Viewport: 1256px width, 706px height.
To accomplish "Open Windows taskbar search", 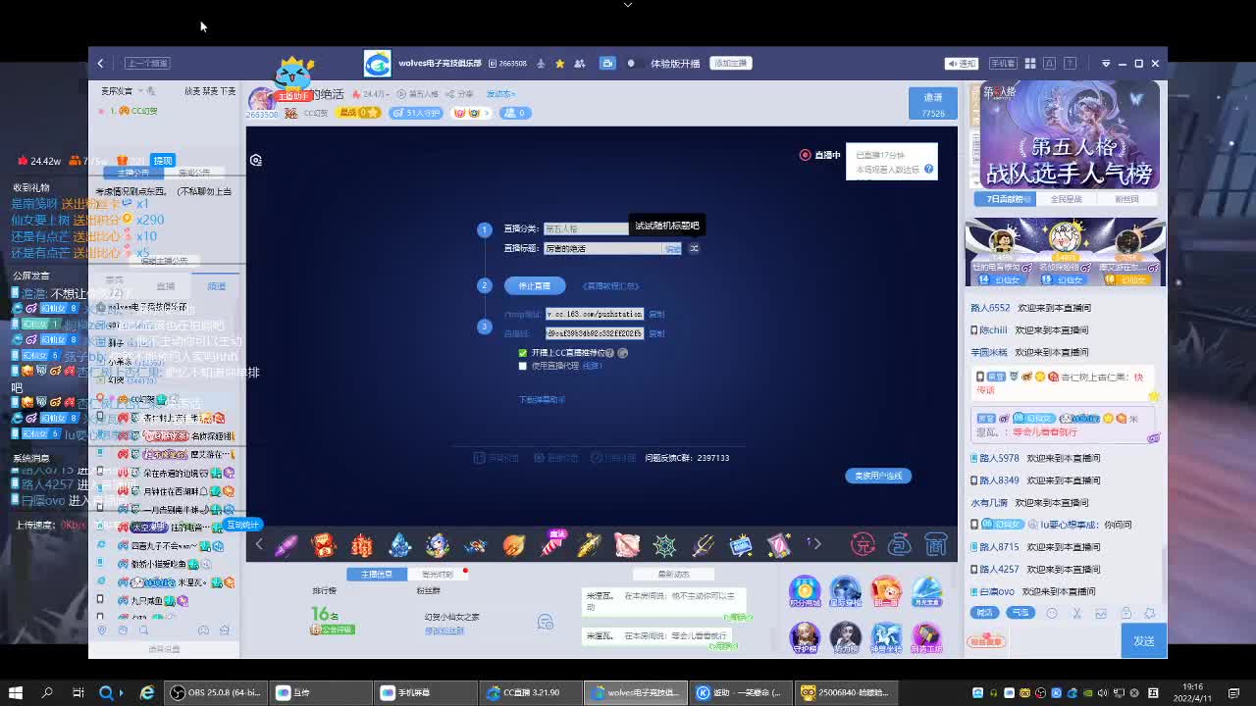I will point(47,693).
